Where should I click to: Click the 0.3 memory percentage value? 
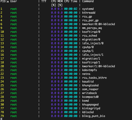(x=60, y=9)
